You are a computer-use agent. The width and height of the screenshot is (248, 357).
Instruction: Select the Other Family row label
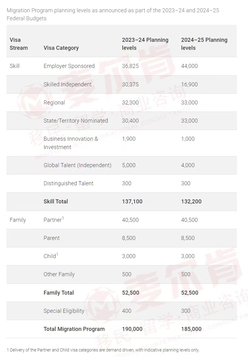(x=59, y=274)
